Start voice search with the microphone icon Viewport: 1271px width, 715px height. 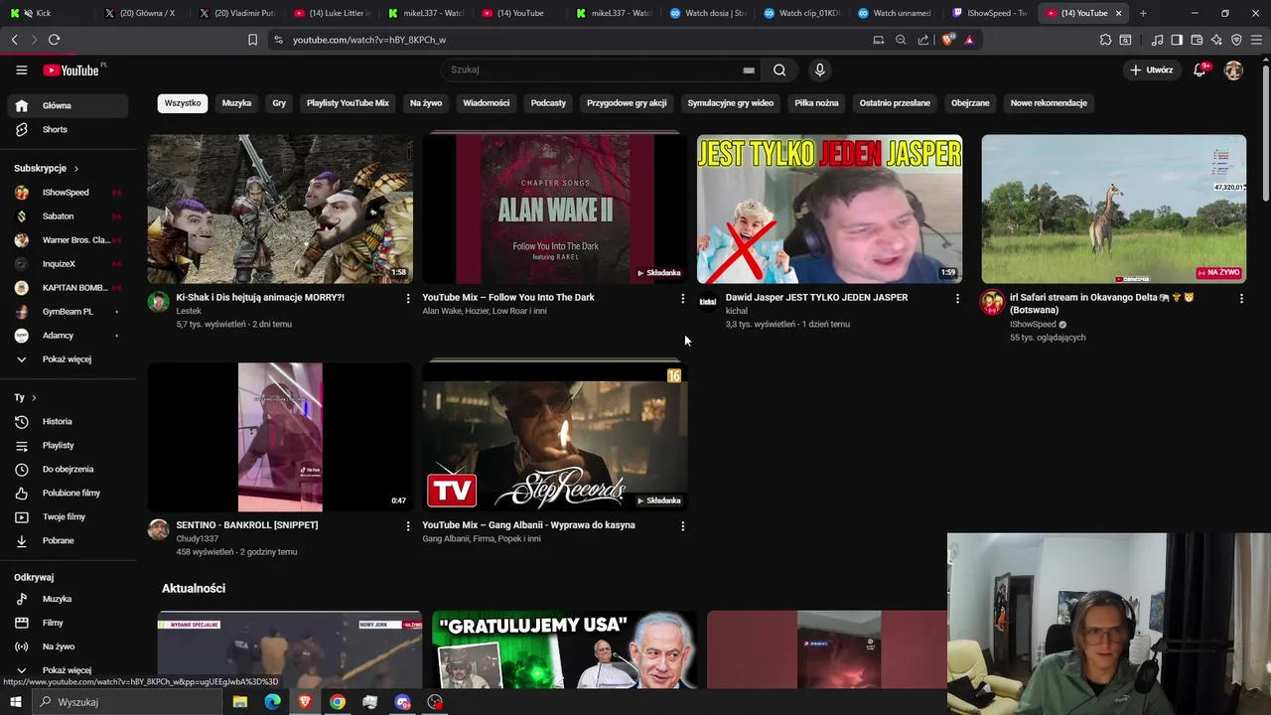point(819,70)
